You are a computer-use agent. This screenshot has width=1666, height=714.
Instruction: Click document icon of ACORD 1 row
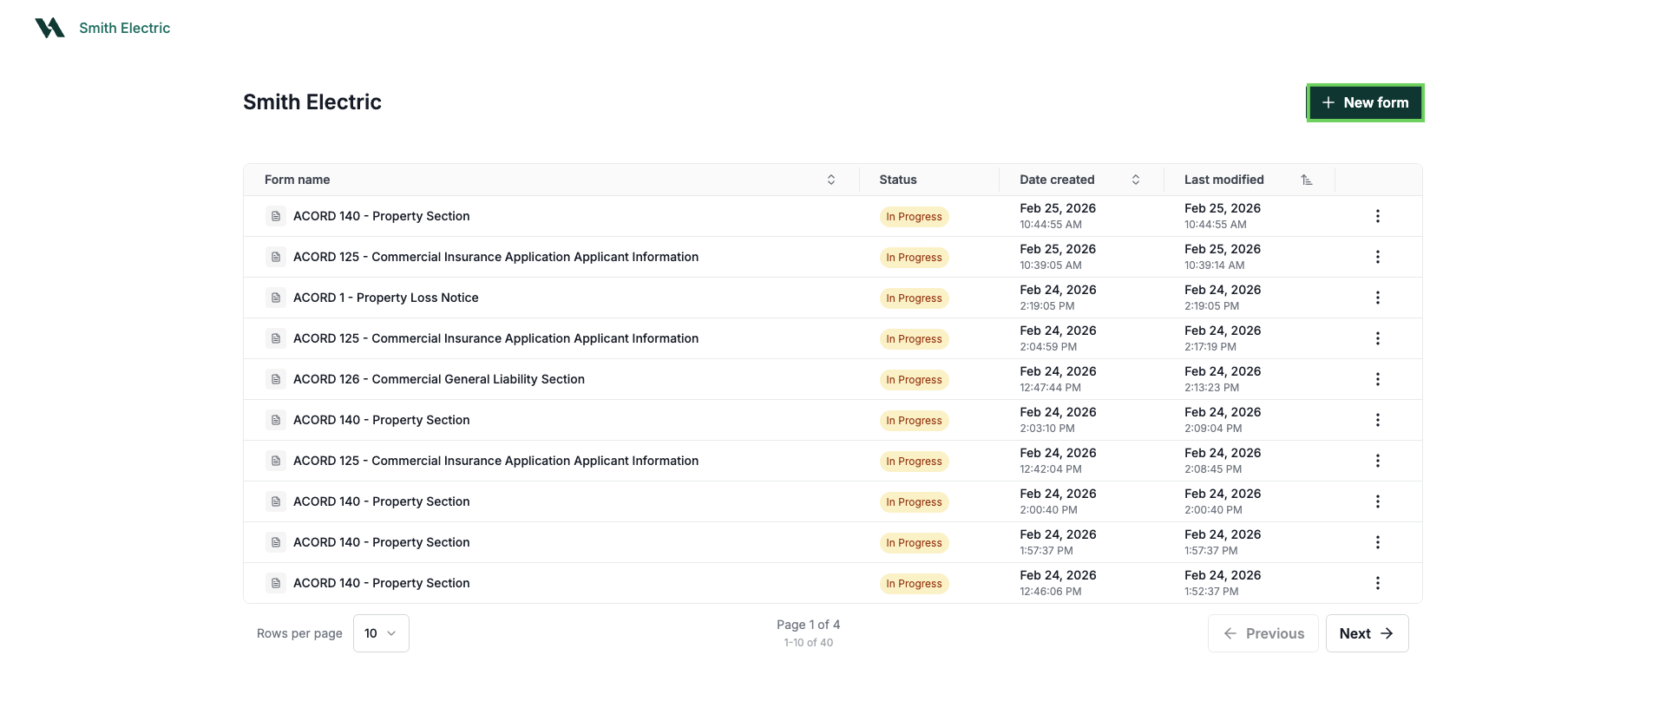pos(276,298)
